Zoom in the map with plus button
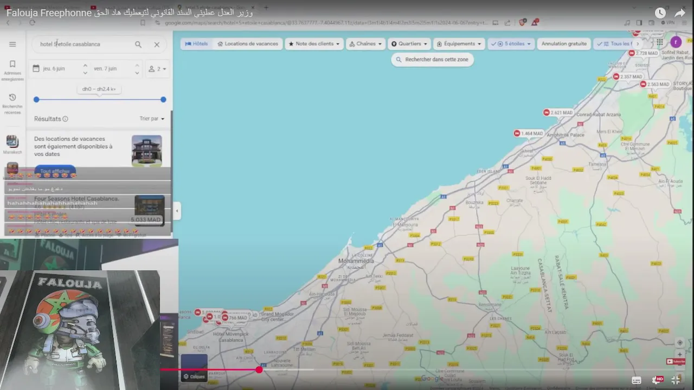The height and width of the screenshot is (390, 694). click(x=680, y=355)
